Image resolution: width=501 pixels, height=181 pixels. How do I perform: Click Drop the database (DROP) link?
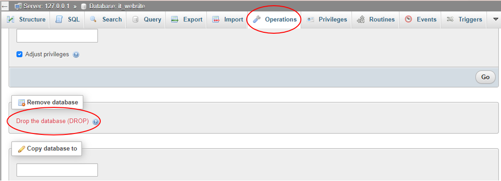(52, 121)
